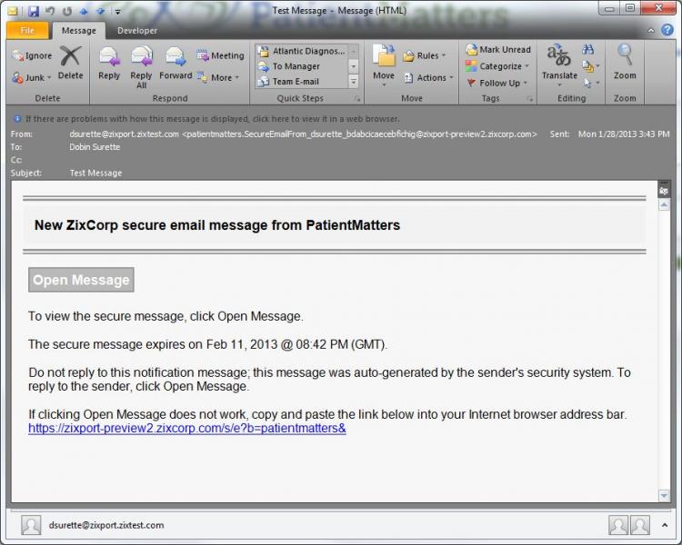The width and height of the screenshot is (682, 545).
Task: Click the Ignore conversation icon
Action: tap(32, 55)
